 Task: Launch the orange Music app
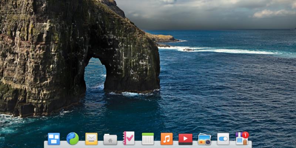point(166,139)
